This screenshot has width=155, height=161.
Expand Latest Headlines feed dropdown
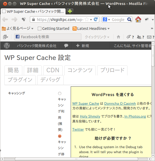click(x=109, y=29)
